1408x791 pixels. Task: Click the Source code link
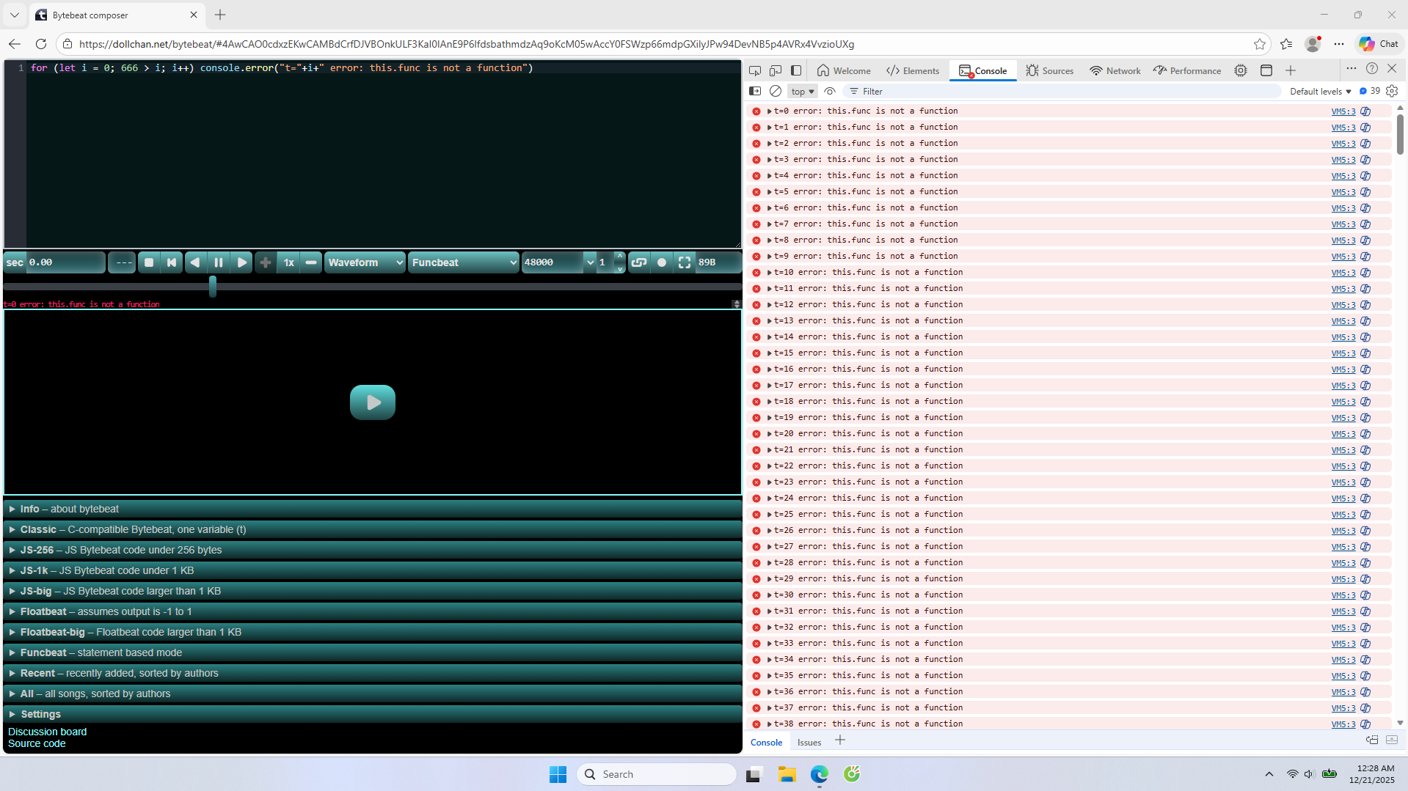coord(37,743)
